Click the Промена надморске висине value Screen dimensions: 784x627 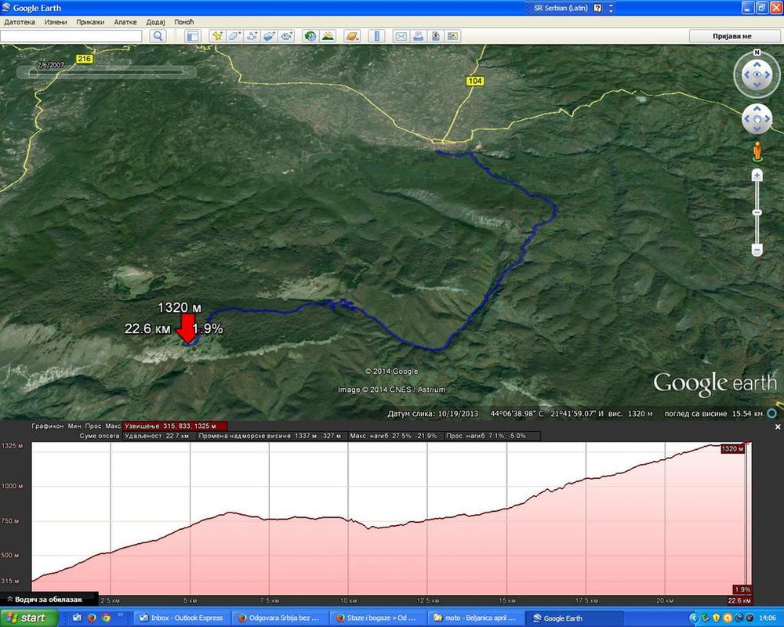(x=270, y=436)
